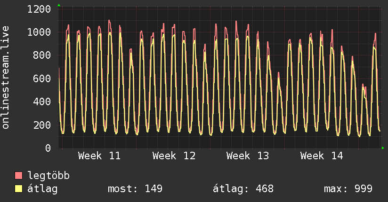Image resolution: width=388 pixels, height=202 pixels.
Task: Click the 'max: 999' statistic
Action: [x=348, y=189]
